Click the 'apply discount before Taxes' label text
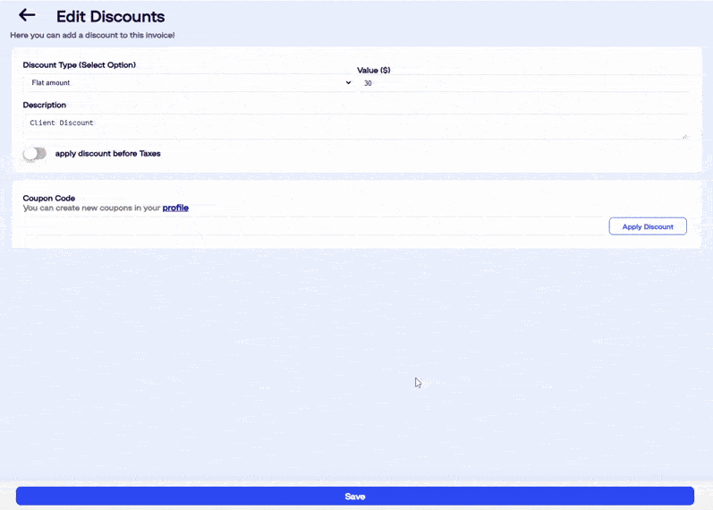Image resolution: width=713 pixels, height=510 pixels. (x=107, y=154)
